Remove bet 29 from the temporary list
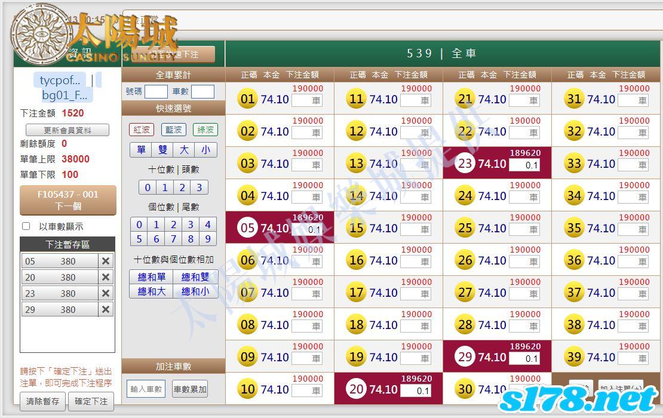 [x=106, y=309]
